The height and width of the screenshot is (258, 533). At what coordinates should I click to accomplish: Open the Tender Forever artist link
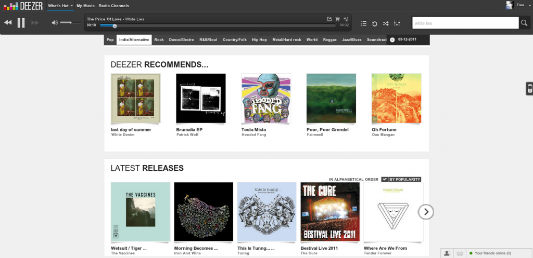378,253
